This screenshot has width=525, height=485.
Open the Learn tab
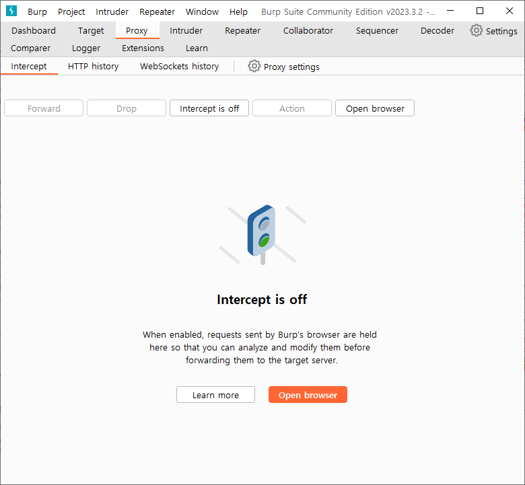[x=197, y=48]
